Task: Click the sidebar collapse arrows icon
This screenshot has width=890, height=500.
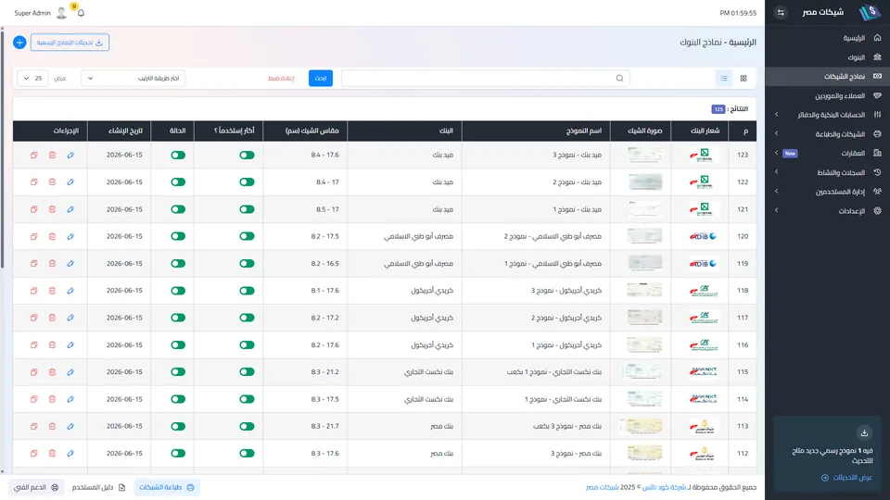Action: coord(781,12)
